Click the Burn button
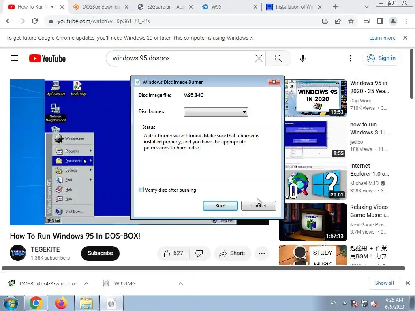 220,205
